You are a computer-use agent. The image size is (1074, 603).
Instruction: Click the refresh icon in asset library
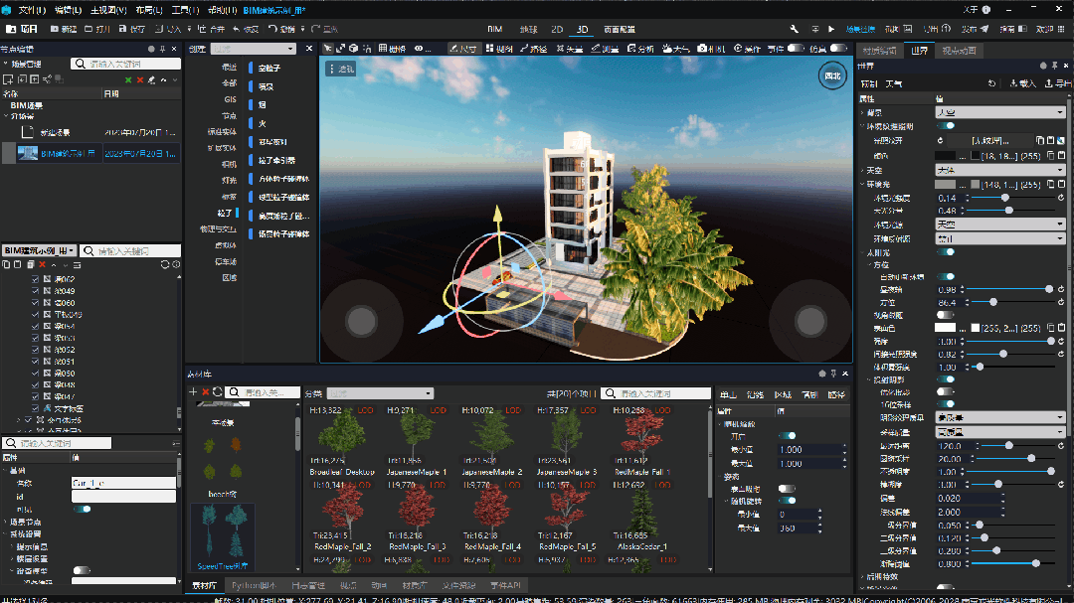pyautogui.click(x=218, y=392)
